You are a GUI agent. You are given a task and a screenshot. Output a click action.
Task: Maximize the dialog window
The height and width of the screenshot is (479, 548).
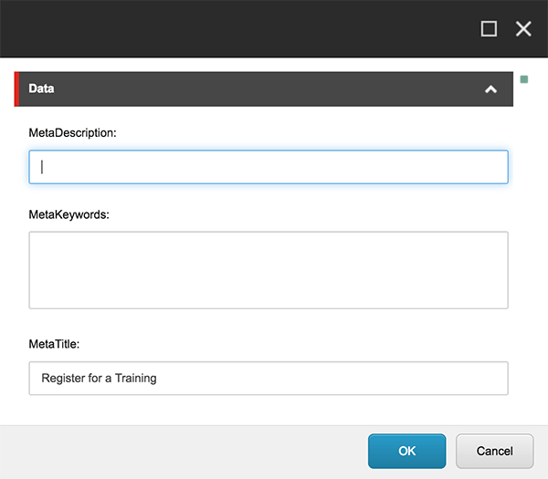[x=489, y=29]
